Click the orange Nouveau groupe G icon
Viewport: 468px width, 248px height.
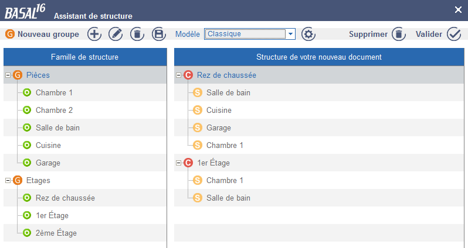[x=10, y=34]
